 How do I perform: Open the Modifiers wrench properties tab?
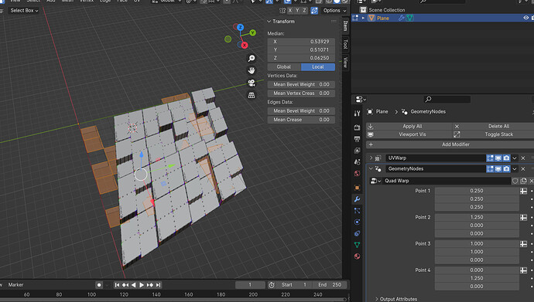[x=357, y=199]
